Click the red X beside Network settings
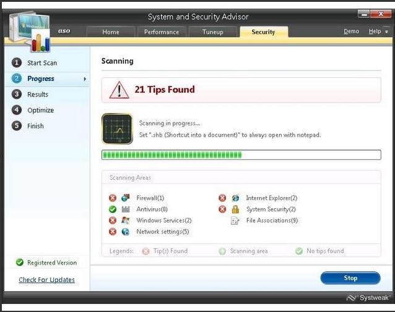The width and height of the screenshot is (395, 312). pyautogui.click(x=113, y=232)
